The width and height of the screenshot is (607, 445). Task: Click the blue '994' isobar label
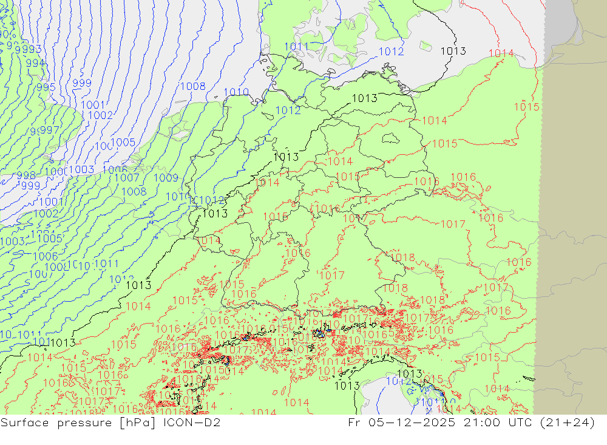click(x=36, y=63)
